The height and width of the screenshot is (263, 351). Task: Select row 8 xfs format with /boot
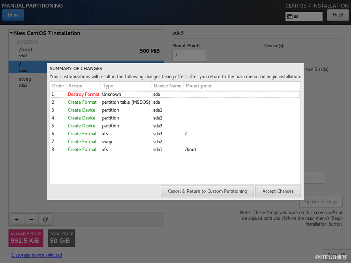point(175,149)
